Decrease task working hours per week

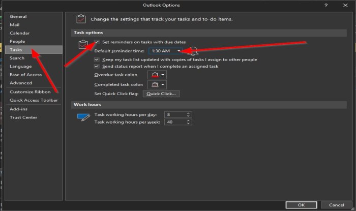(x=189, y=124)
